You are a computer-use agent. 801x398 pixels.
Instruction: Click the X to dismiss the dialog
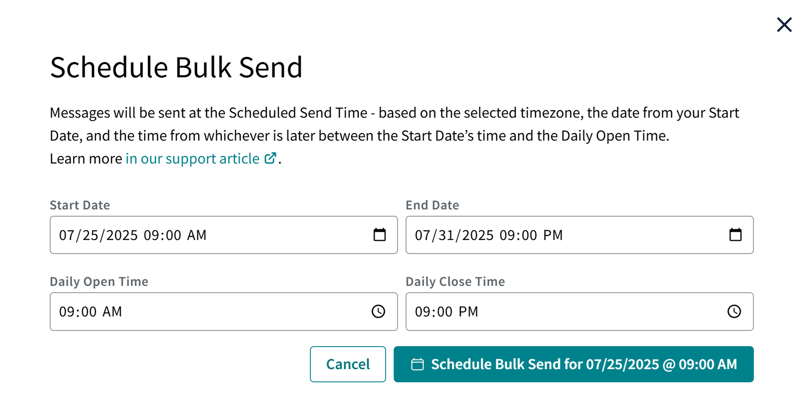(784, 25)
